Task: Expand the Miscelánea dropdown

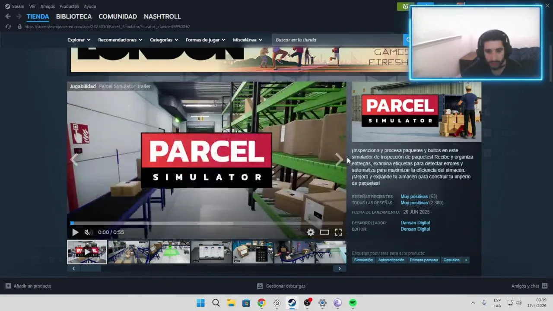Action: click(x=248, y=40)
